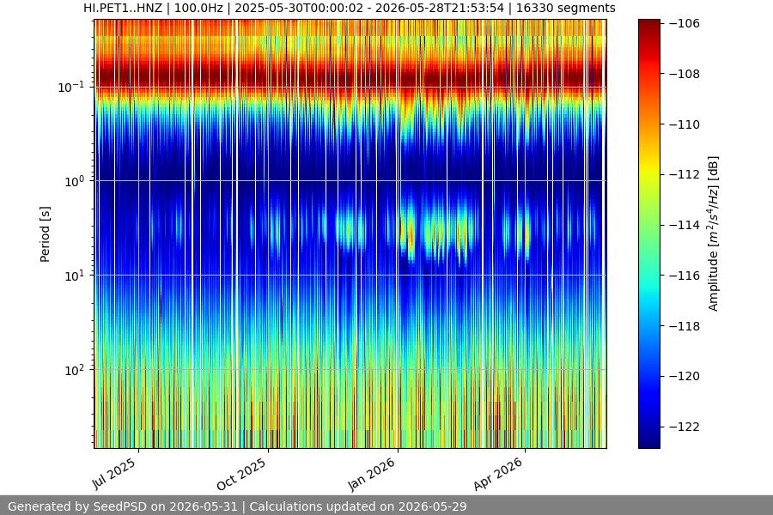Click the plot title text HI.PET1..HNZ
This screenshot has width=773, height=515.
[x=125, y=9]
